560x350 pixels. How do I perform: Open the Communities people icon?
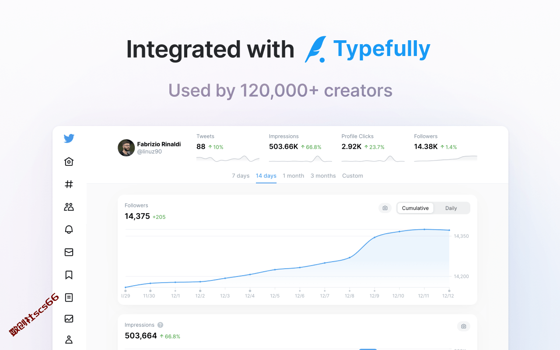[x=69, y=207]
